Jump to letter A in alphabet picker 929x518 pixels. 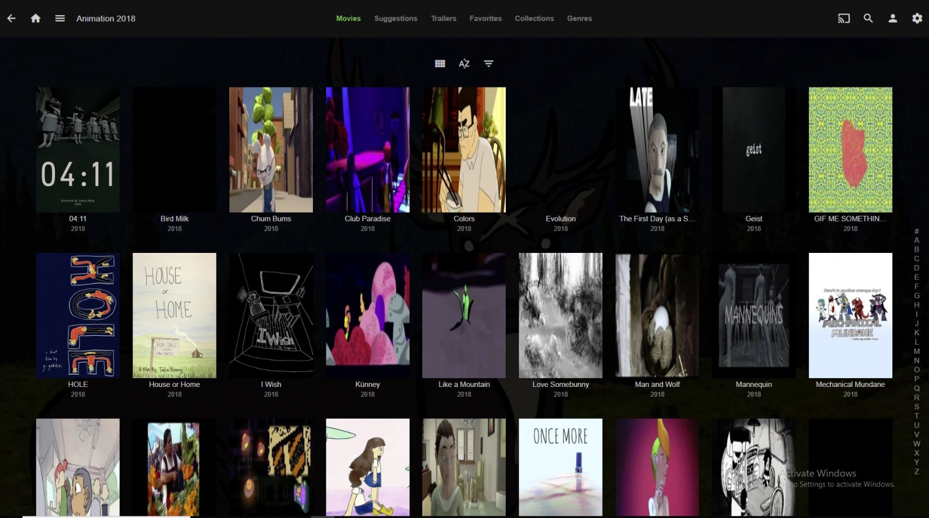(x=917, y=240)
